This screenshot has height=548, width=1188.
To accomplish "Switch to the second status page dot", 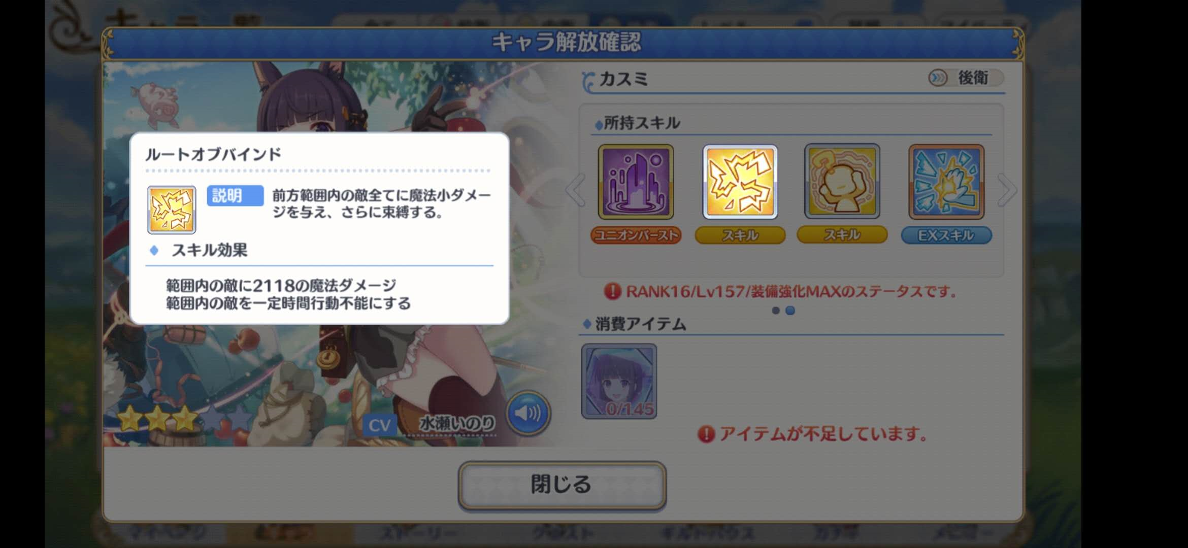I will pos(790,311).
